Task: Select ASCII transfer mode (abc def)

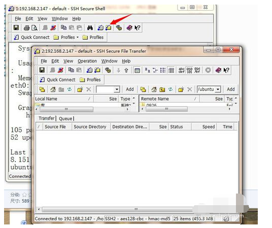Action: tap(182, 70)
